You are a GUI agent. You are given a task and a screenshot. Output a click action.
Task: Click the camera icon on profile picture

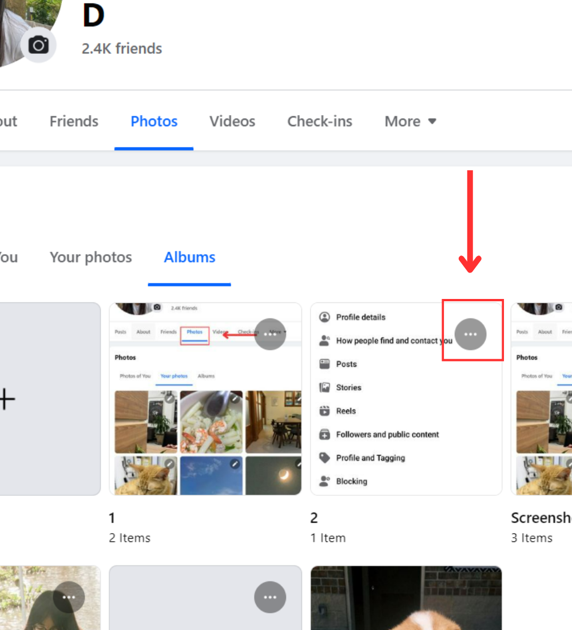tap(38, 45)
